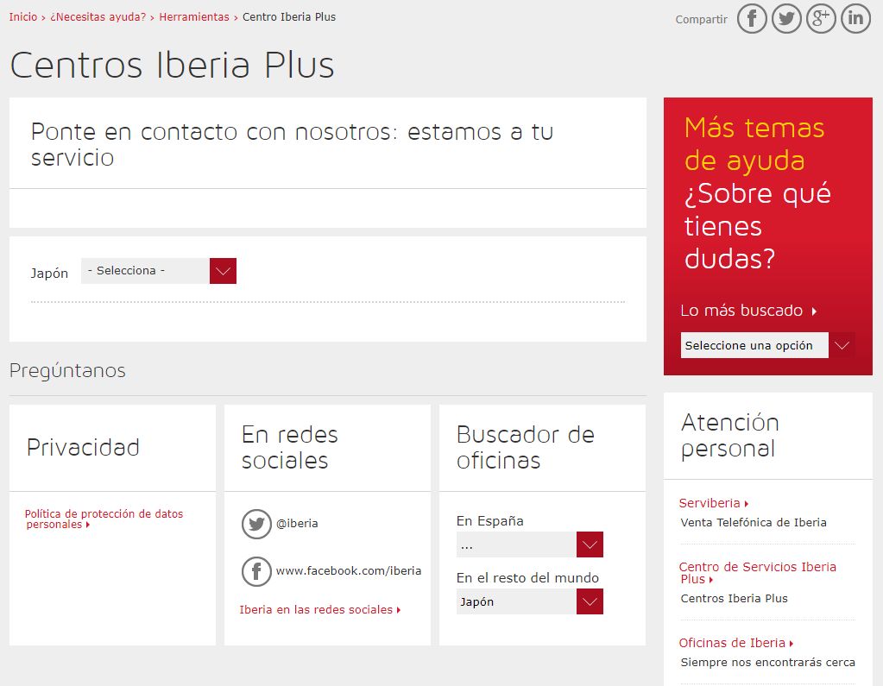The height and width of the screenshot is (686, 883).
Task: Click 'Centros Iberia Plus' page heading
Action: coord(173,65)
